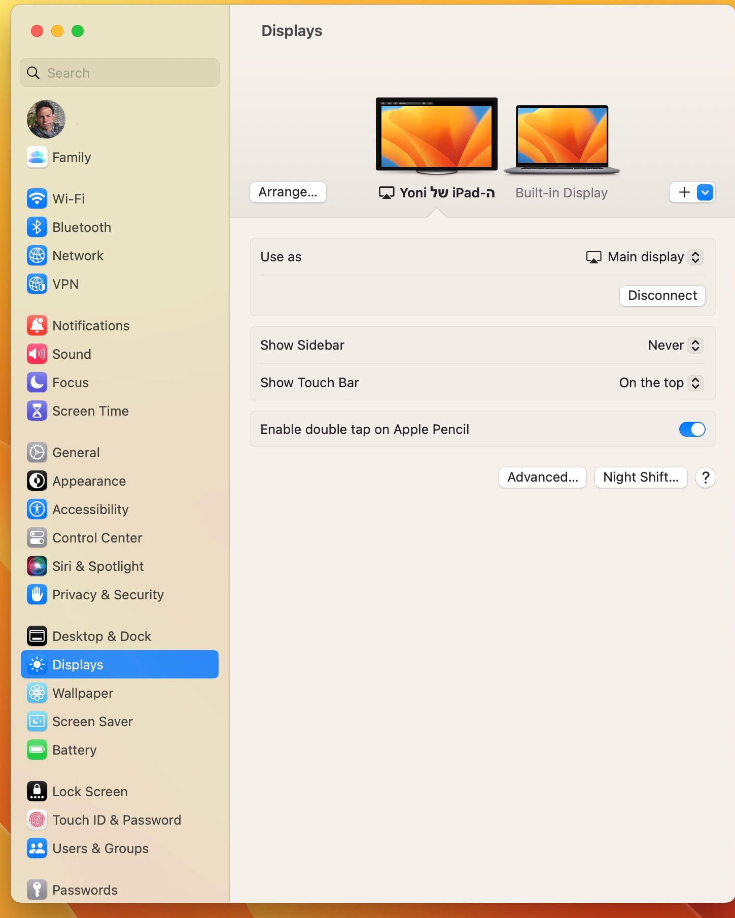Select the iPad display thumbnail
735x918 pixels.
[436, 135]
